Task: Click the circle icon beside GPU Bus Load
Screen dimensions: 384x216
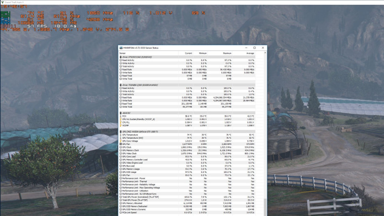Action: tap(121, 166)
